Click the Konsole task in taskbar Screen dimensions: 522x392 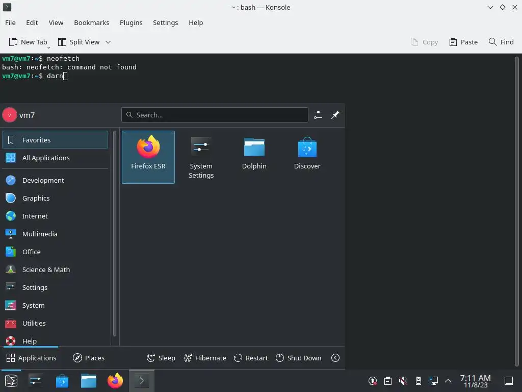tap(142, 381)
